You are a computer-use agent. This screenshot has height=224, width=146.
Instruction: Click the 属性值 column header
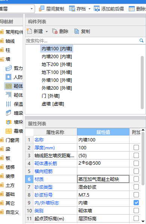[x=103, y=132]
